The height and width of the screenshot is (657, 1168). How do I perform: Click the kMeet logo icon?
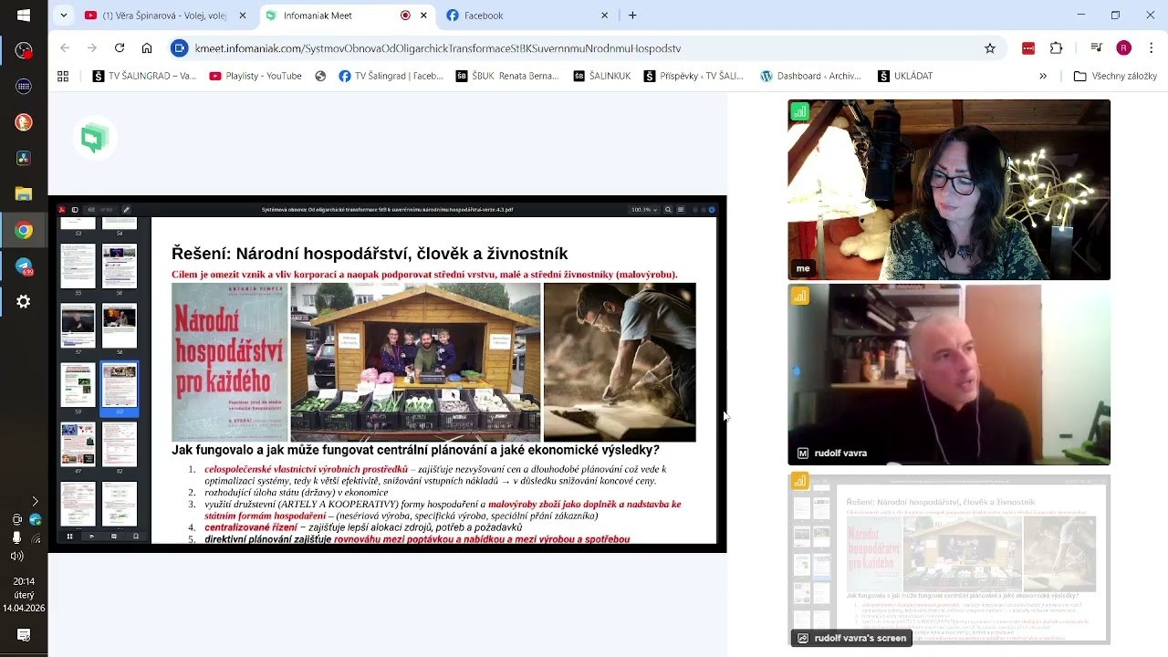(94, 139)
